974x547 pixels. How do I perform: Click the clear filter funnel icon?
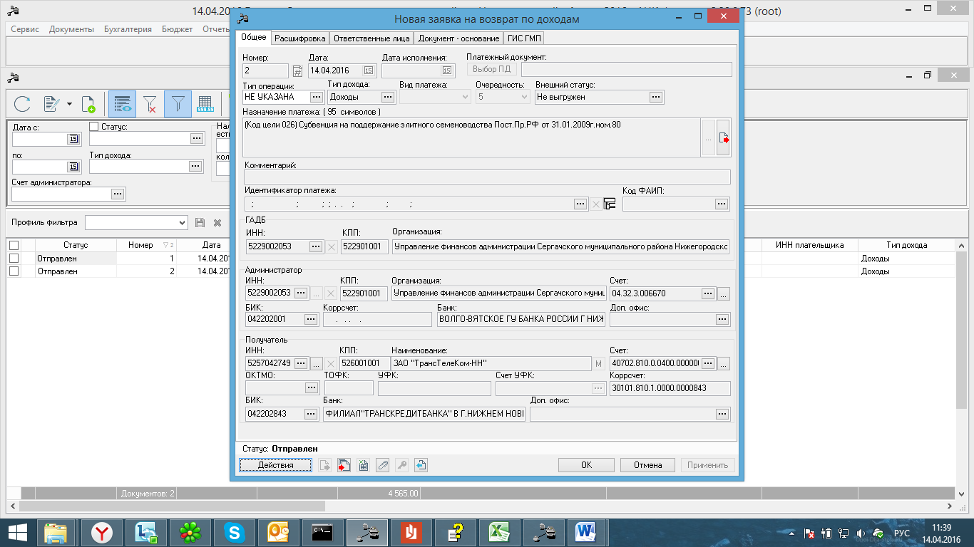[150, 105]
